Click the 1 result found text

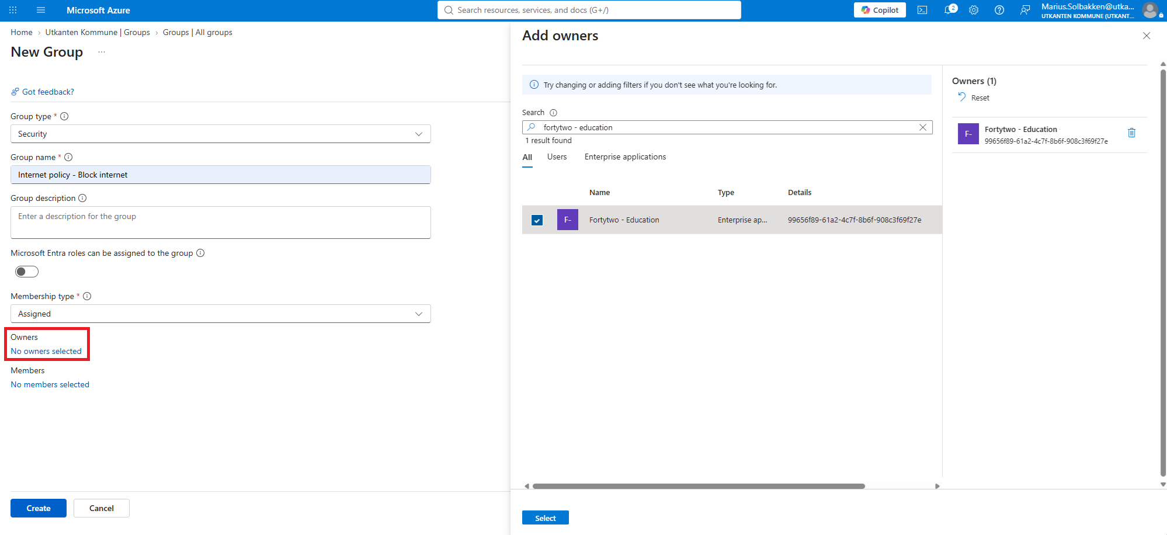(x=548, y=141)
